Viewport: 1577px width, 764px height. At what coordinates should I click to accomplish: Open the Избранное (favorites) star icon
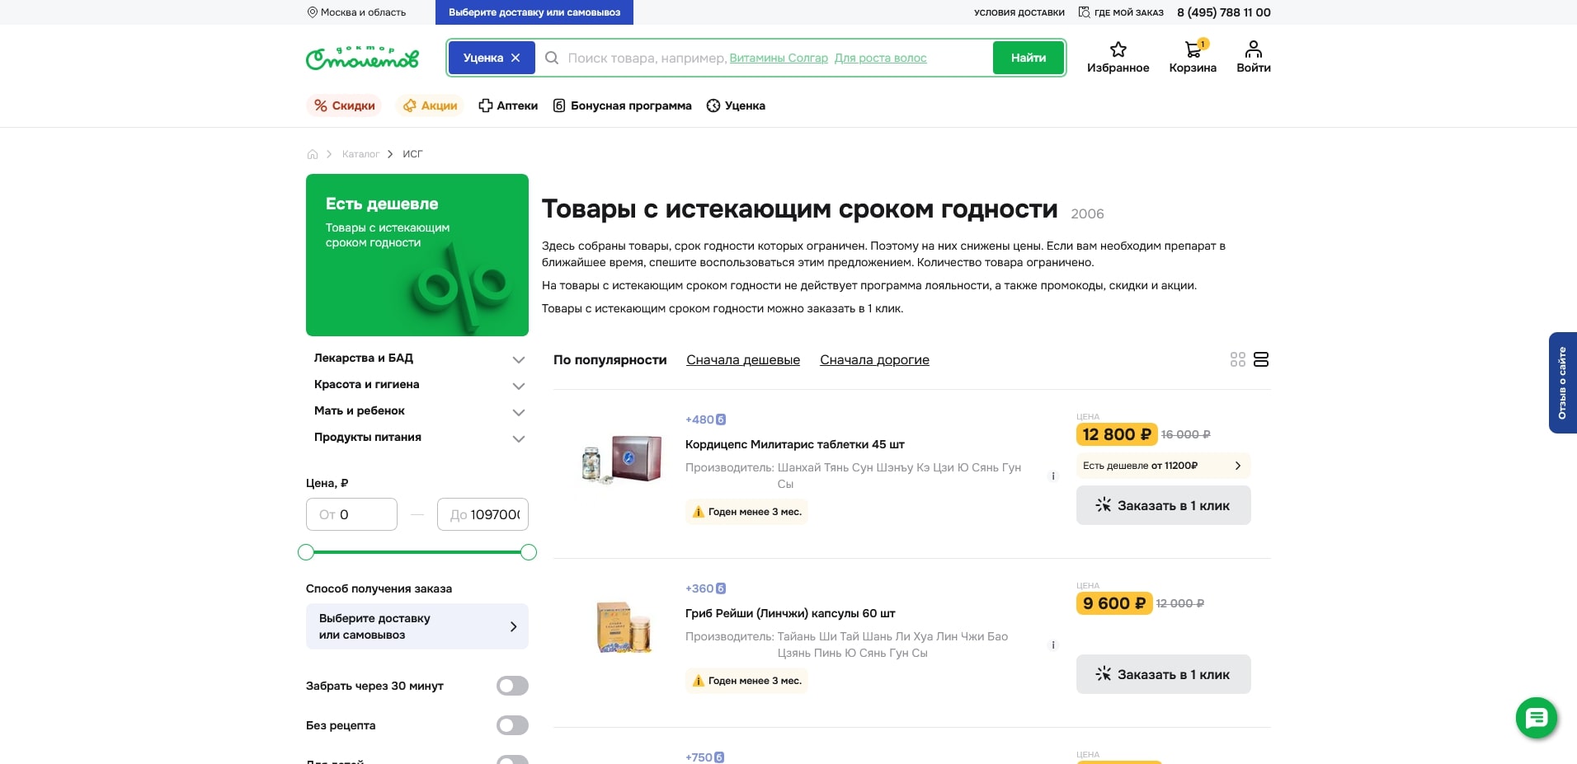(1118, 49)
